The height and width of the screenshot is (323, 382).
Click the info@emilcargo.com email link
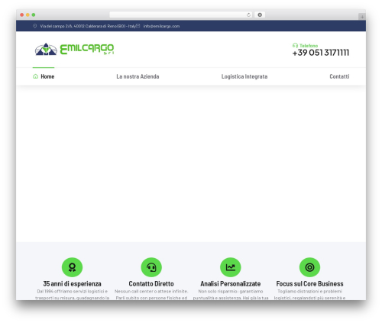[161, 26]
